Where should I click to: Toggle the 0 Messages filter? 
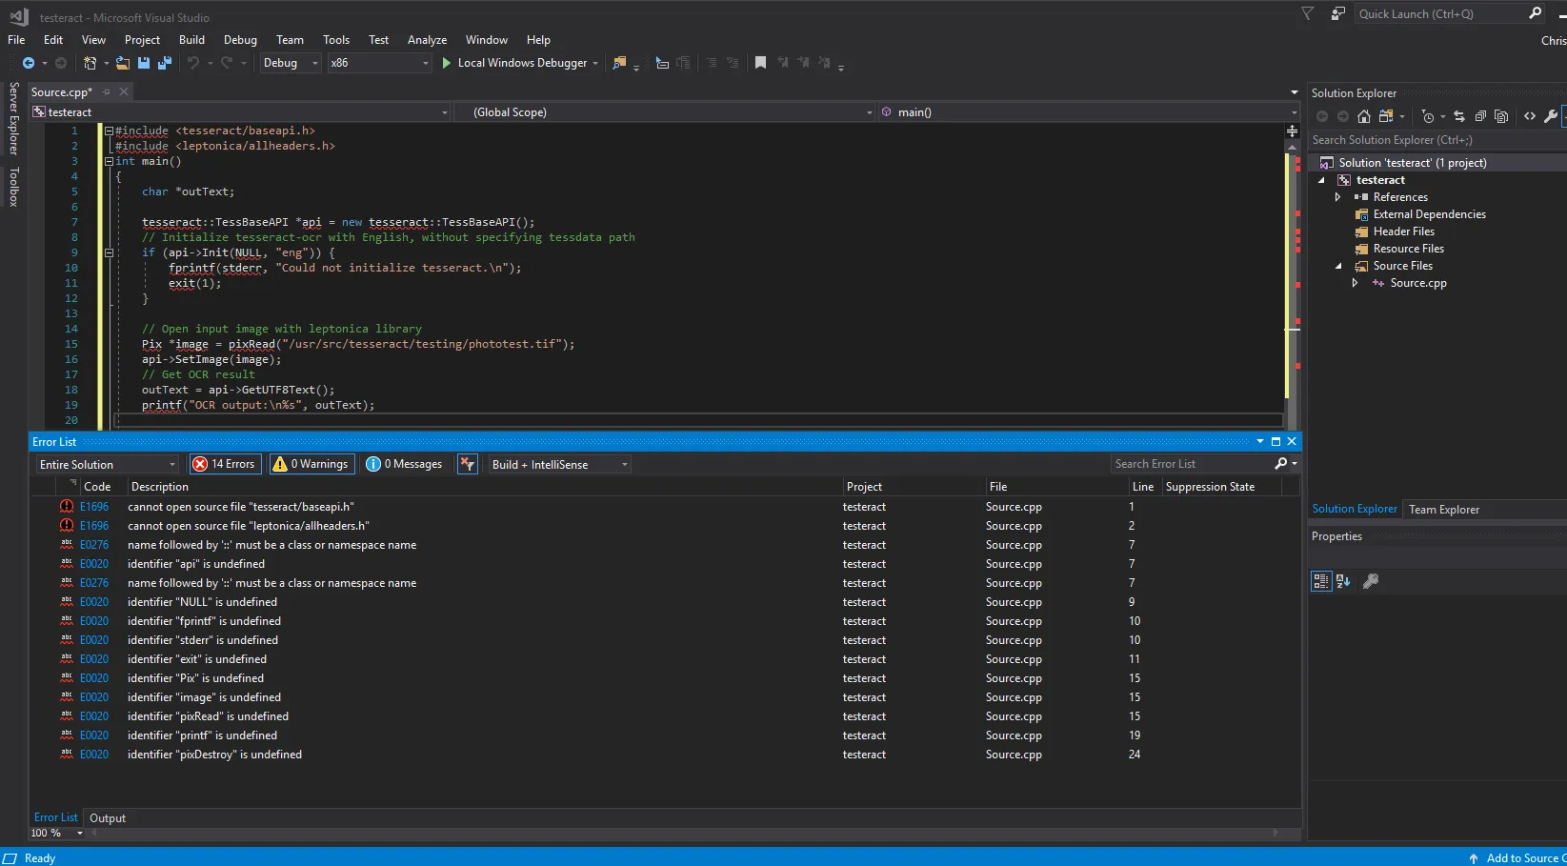pos(405,464)
